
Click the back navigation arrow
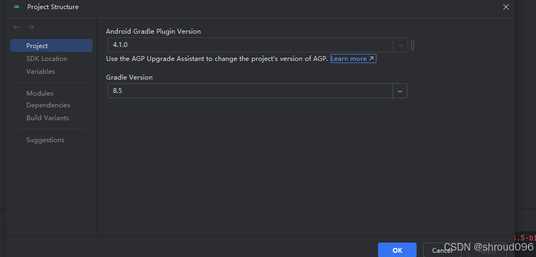point(17,27)
